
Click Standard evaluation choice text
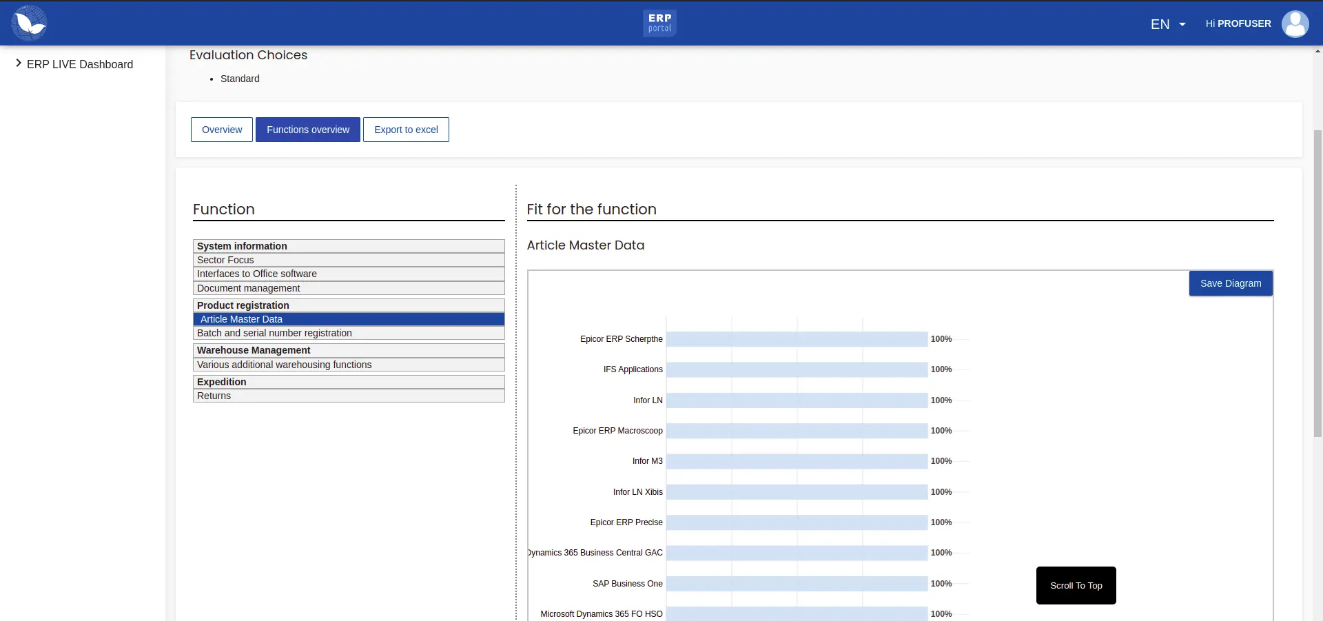[240, 79]
